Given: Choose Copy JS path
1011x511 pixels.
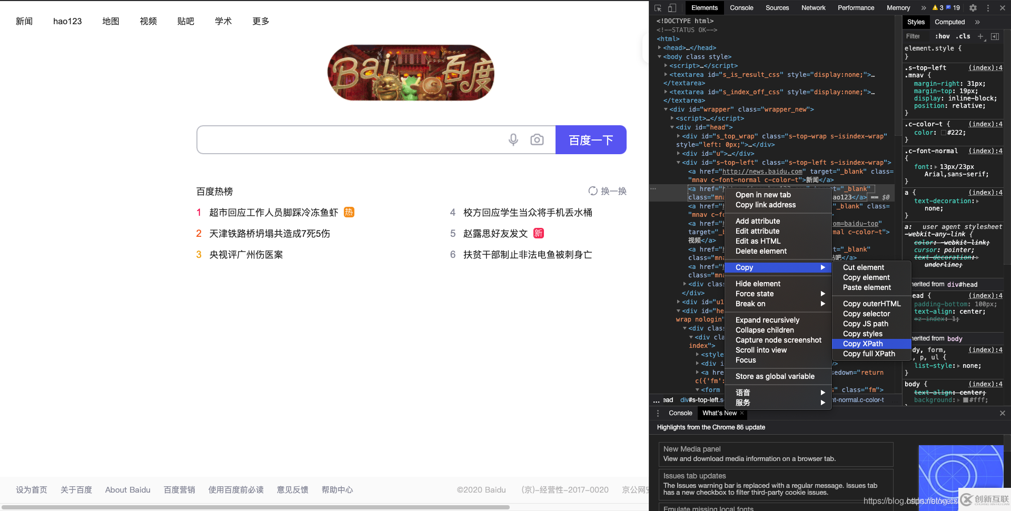Looking at the screenshot, I should point(871,324).
